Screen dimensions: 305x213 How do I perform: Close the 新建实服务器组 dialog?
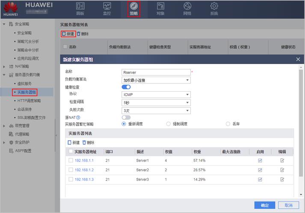[298, 59]
